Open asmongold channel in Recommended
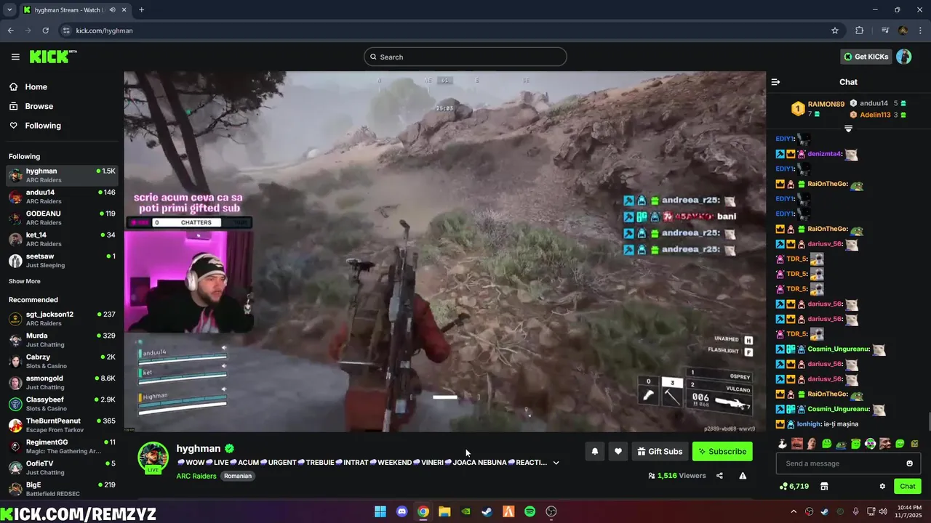 click(x=62, y=383)
